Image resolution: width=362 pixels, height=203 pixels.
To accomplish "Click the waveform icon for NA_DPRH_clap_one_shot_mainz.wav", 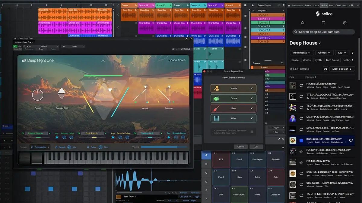I will (301, 151).
